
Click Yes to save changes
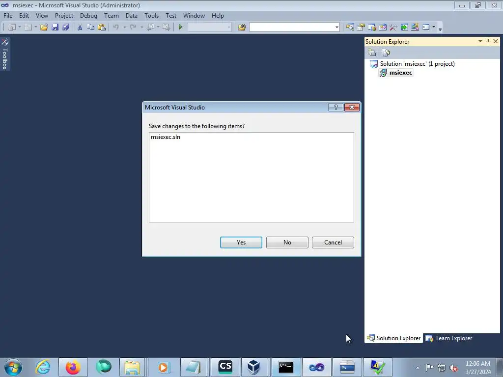[241, 242]
